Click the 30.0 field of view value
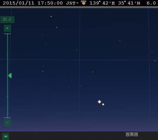The image size is (158, 140). (7, 20)
